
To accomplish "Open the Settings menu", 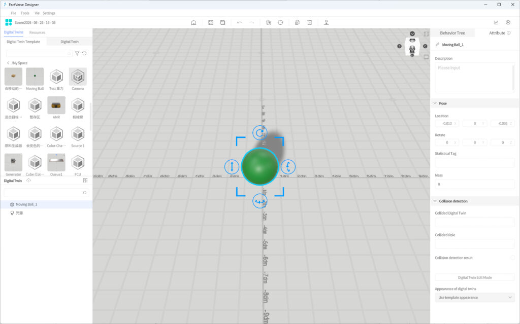I will click(x=49, y=13).
